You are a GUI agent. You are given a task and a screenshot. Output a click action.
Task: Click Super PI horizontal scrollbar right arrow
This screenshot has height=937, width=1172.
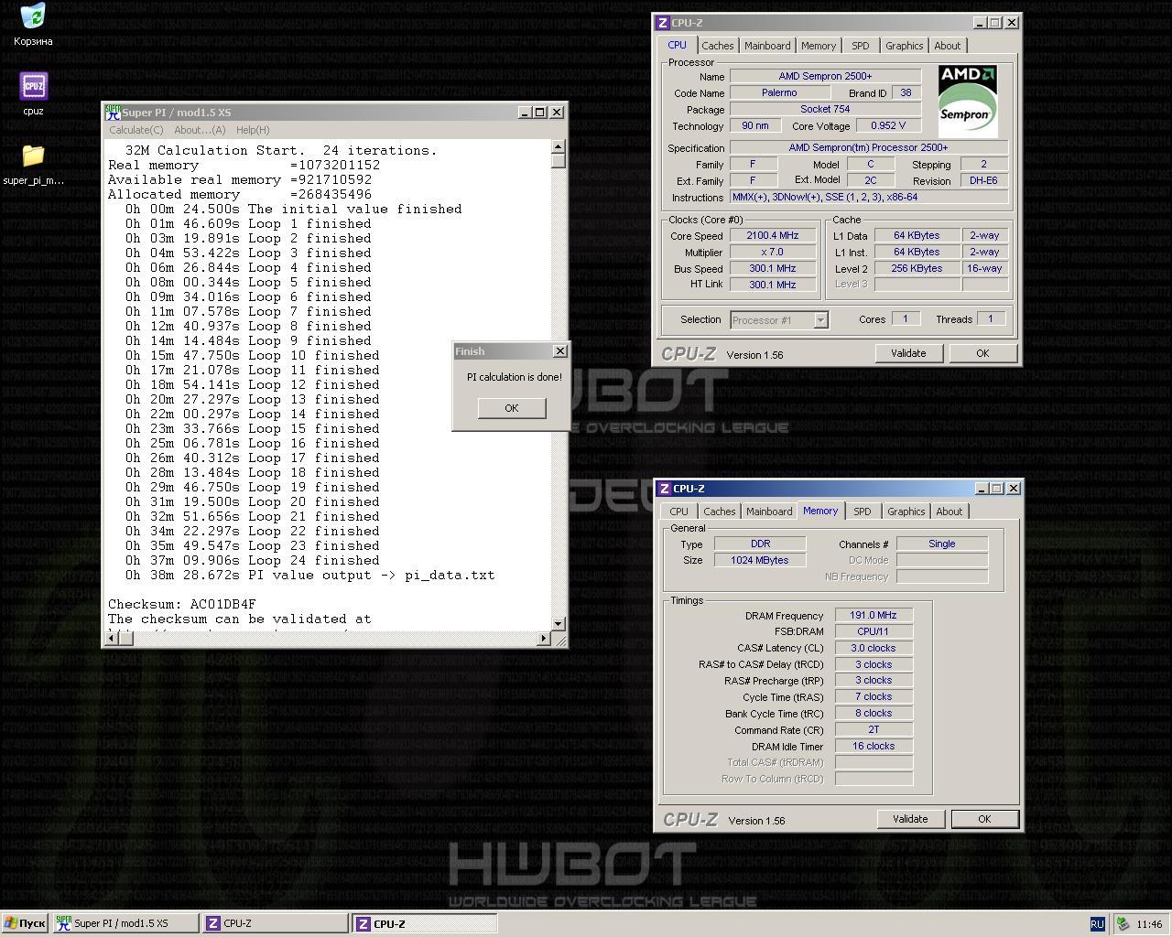click(544, 638)
